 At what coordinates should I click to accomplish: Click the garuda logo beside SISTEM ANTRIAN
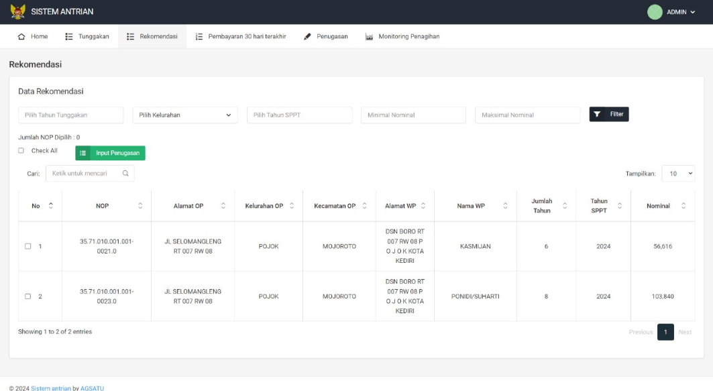pyautogui.click(x=17, y=12)
